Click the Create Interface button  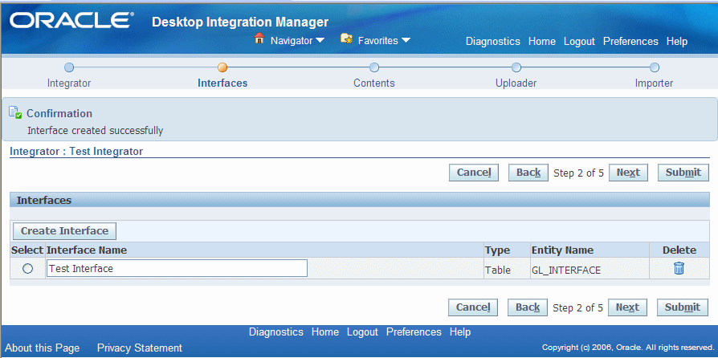click(x=64, y=230)
